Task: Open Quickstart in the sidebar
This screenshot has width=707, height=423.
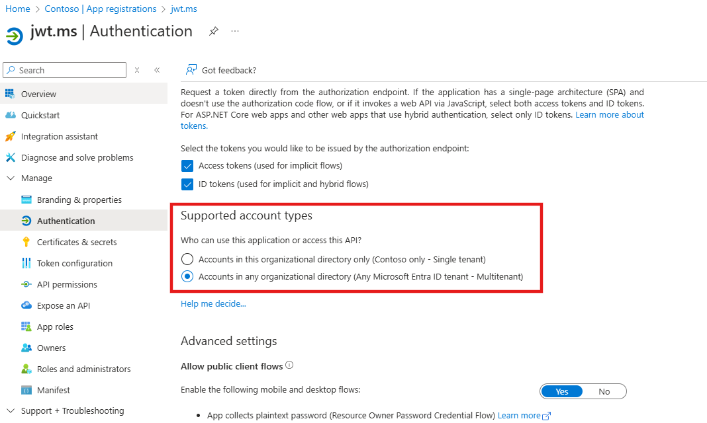Action: pos(83,115)
